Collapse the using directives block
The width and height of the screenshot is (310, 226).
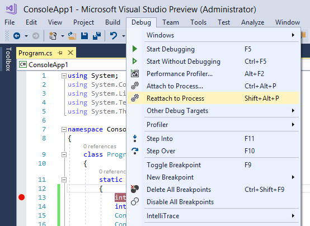click(64, 76)
